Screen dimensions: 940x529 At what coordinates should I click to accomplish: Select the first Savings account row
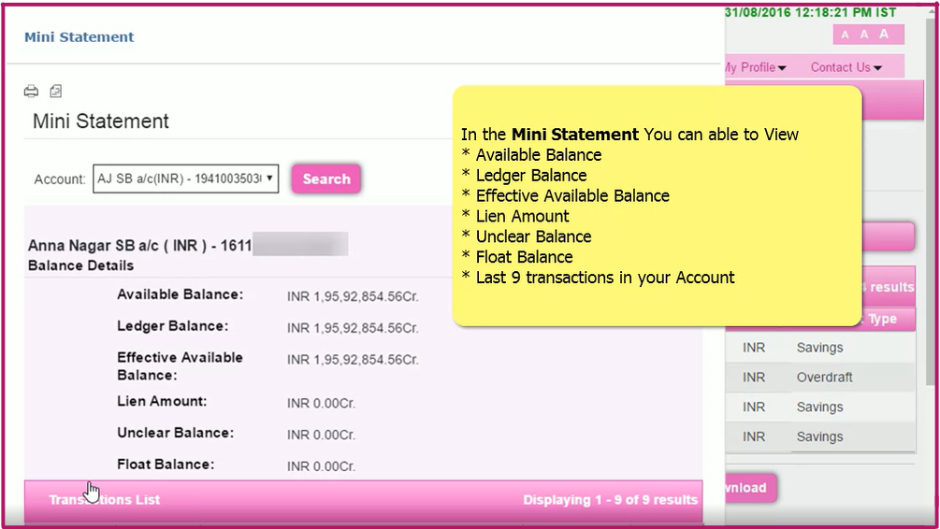point(819,348)
